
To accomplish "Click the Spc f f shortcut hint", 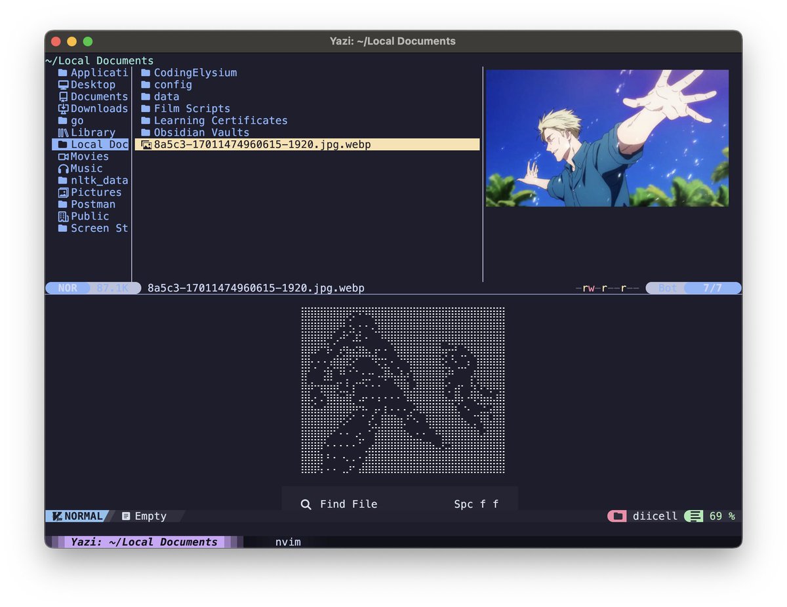I will (x=476, y=504).
